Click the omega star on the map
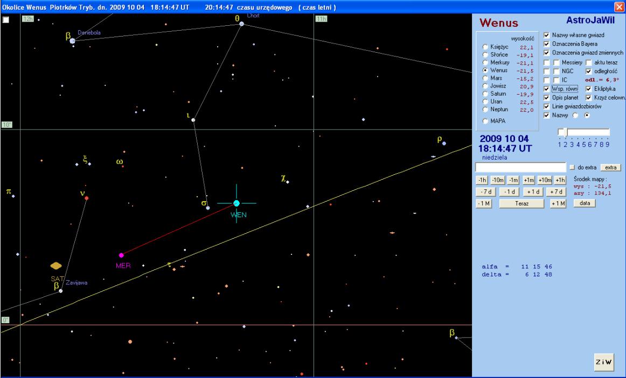 click(x=123, y=166)
